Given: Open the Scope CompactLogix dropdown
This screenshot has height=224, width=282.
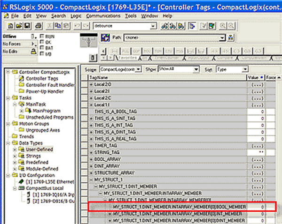Looking at the screenshot, I should (138, 69).
